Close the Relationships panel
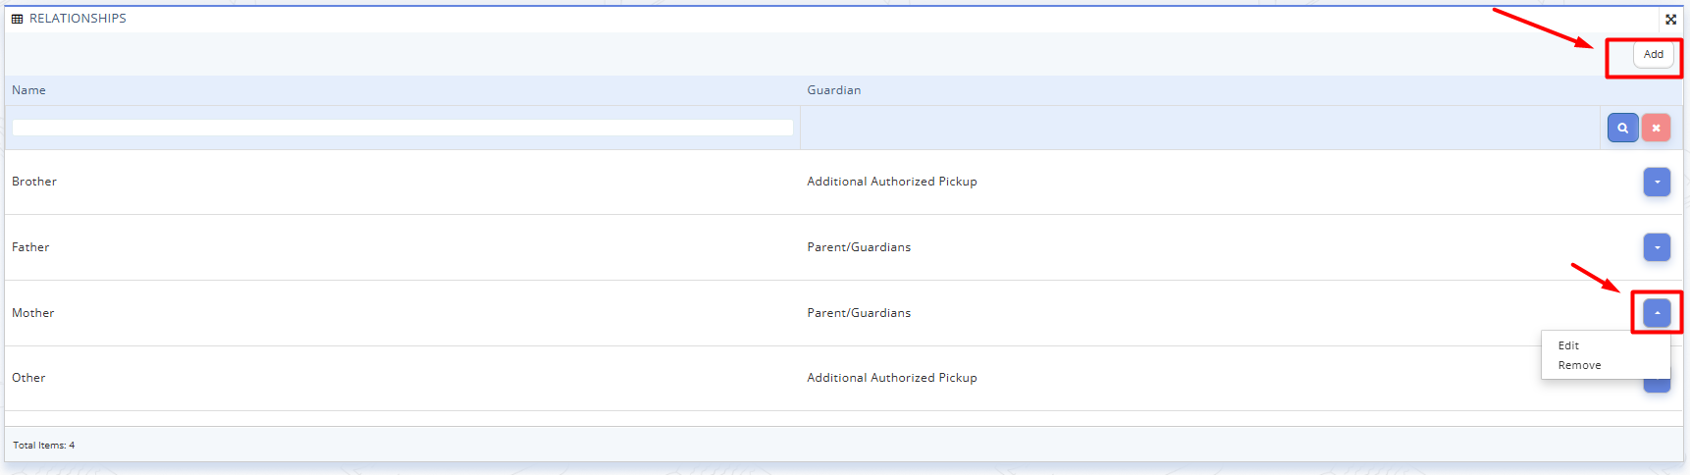Image resolution: width=1690 pixels, height=475 pixels. 1670,19
